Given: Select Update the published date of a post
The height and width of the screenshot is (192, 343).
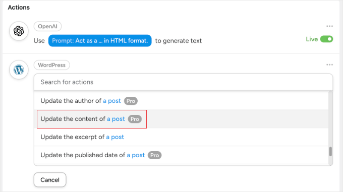Looking at the screenshot, I should tap(181, 155).
